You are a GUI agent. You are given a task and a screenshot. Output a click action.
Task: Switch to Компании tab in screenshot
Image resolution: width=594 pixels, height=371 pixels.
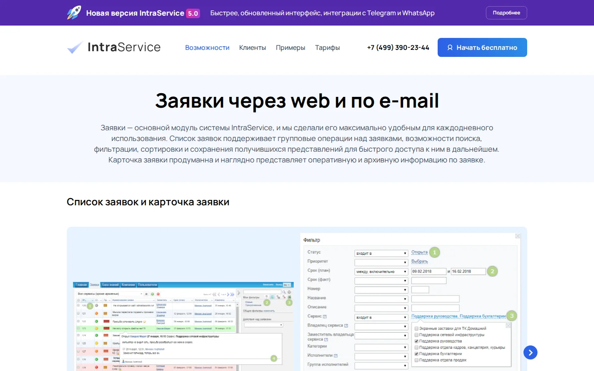(x=128, y=285)
